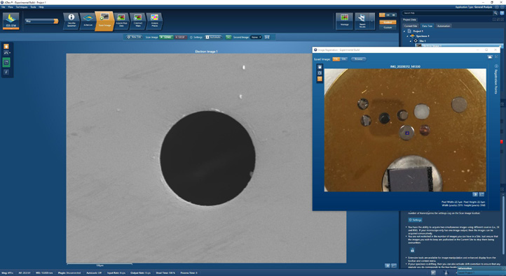Click Settings button in help panel
506x276 pixels.
[x=416, y=219]
